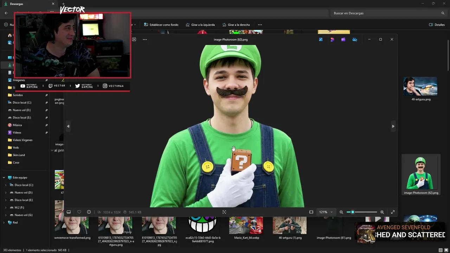
Task: Open the Designer app icon in Photos
Action: point(332,39)
